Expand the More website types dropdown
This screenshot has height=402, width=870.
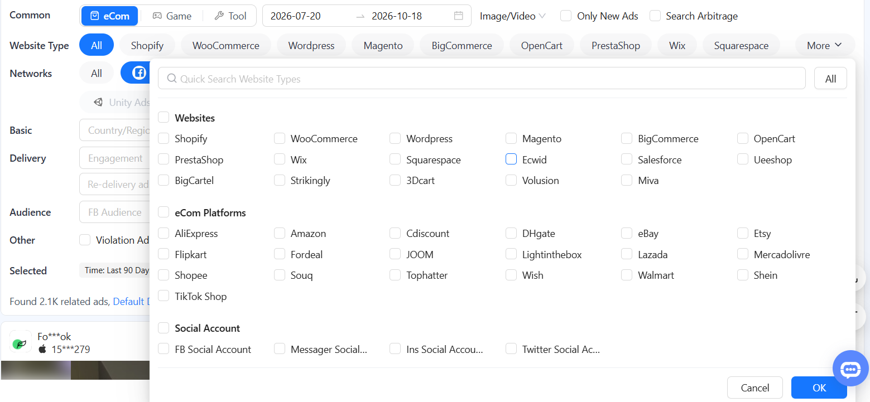click(x=824, y=45)
